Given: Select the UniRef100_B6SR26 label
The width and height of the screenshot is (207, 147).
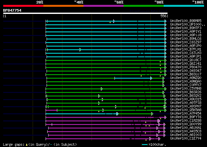Looking at the screenshot, I should tap(186, 92).
